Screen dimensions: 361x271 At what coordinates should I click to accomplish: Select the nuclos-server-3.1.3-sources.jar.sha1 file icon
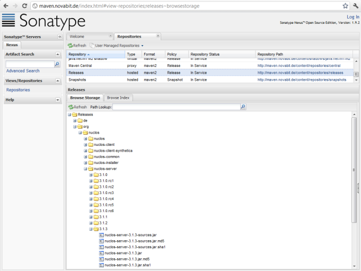tap(101, 247)
